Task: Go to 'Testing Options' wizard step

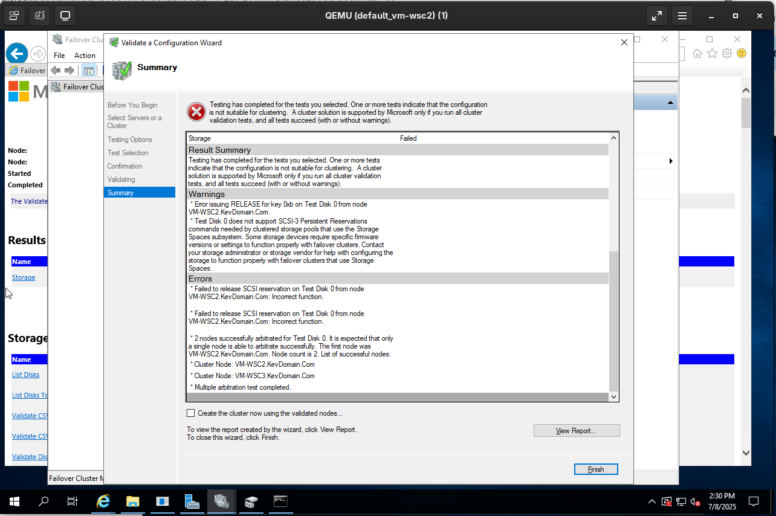Action: pos(130,140)
